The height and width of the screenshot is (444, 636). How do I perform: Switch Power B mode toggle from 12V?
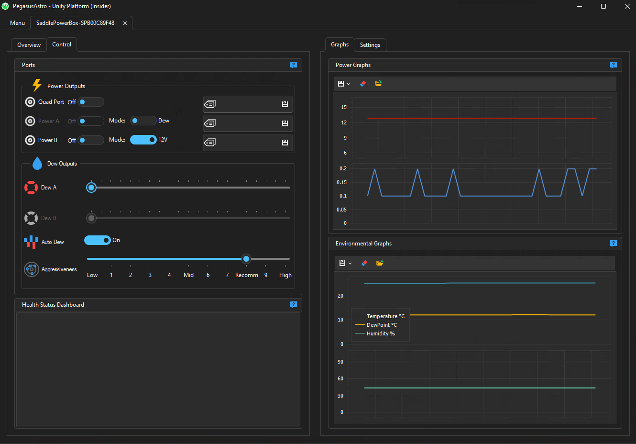[143, 140]
